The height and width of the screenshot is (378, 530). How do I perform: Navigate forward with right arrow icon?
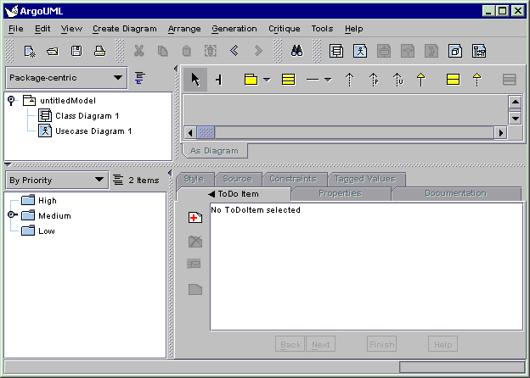tap(258, 51)
